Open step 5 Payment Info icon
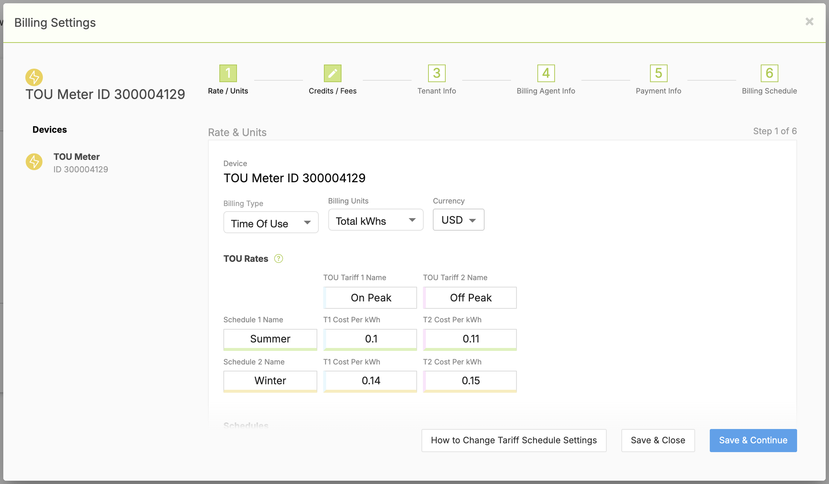This screenshot has width=829, height=484. pyautogui.click(x=658, y=73)
